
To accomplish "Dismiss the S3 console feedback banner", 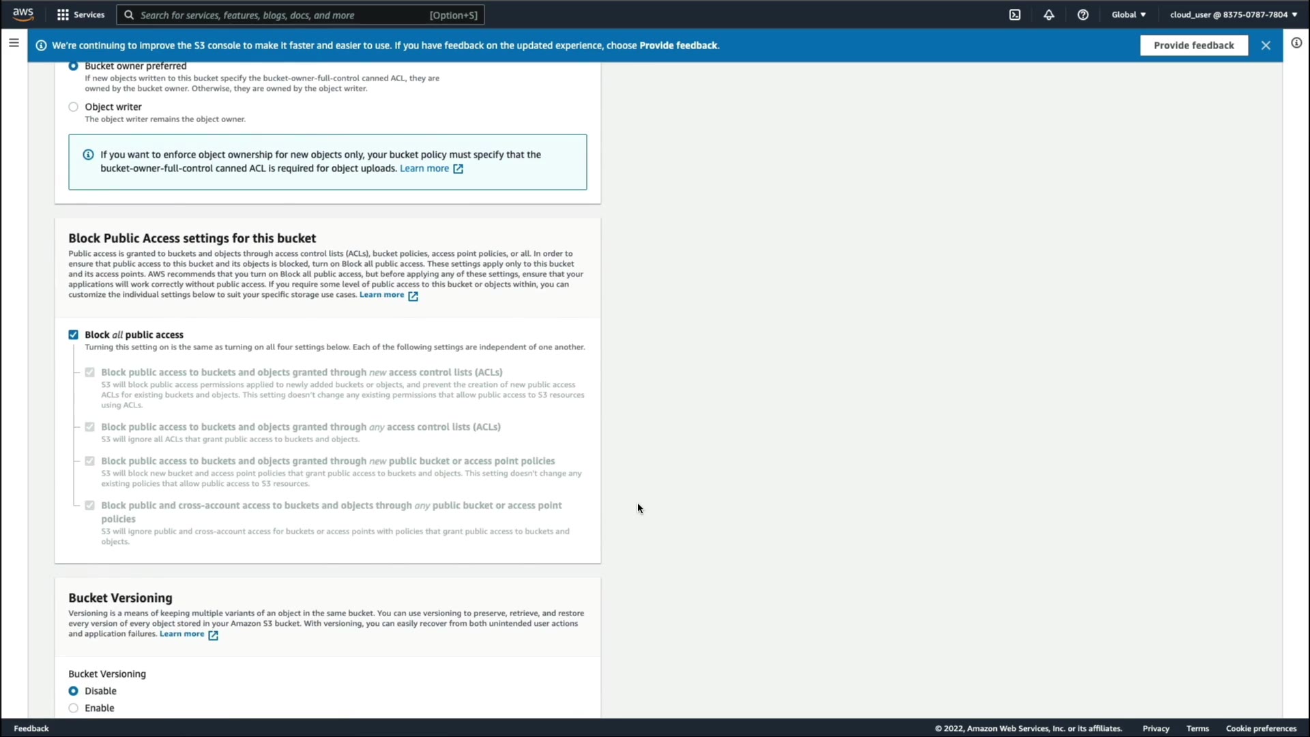I will click(x=1266, y=46).
